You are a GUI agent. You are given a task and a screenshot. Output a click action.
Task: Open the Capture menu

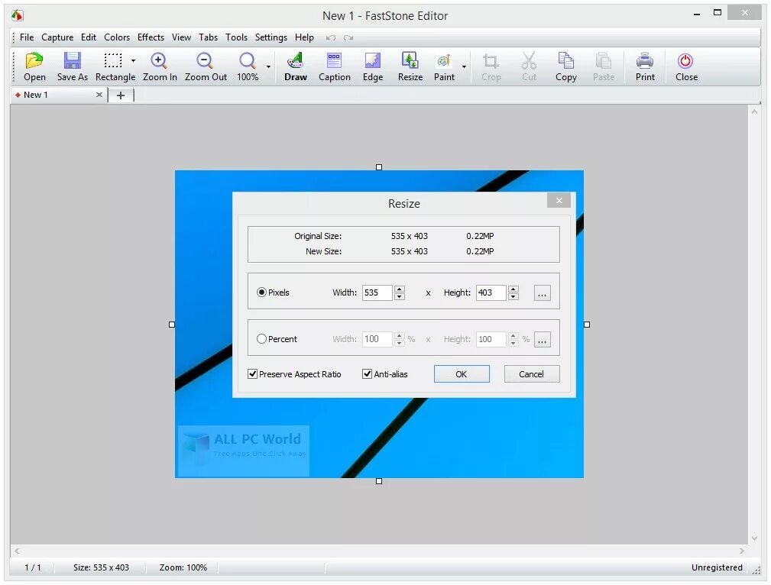(57, 37)
